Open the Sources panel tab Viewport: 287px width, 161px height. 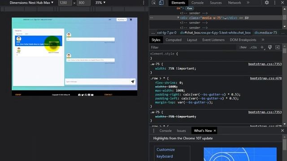coord(216,3)
